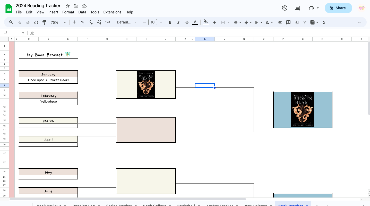
Task: Select the February header cell
Action: tap(48, 95)
